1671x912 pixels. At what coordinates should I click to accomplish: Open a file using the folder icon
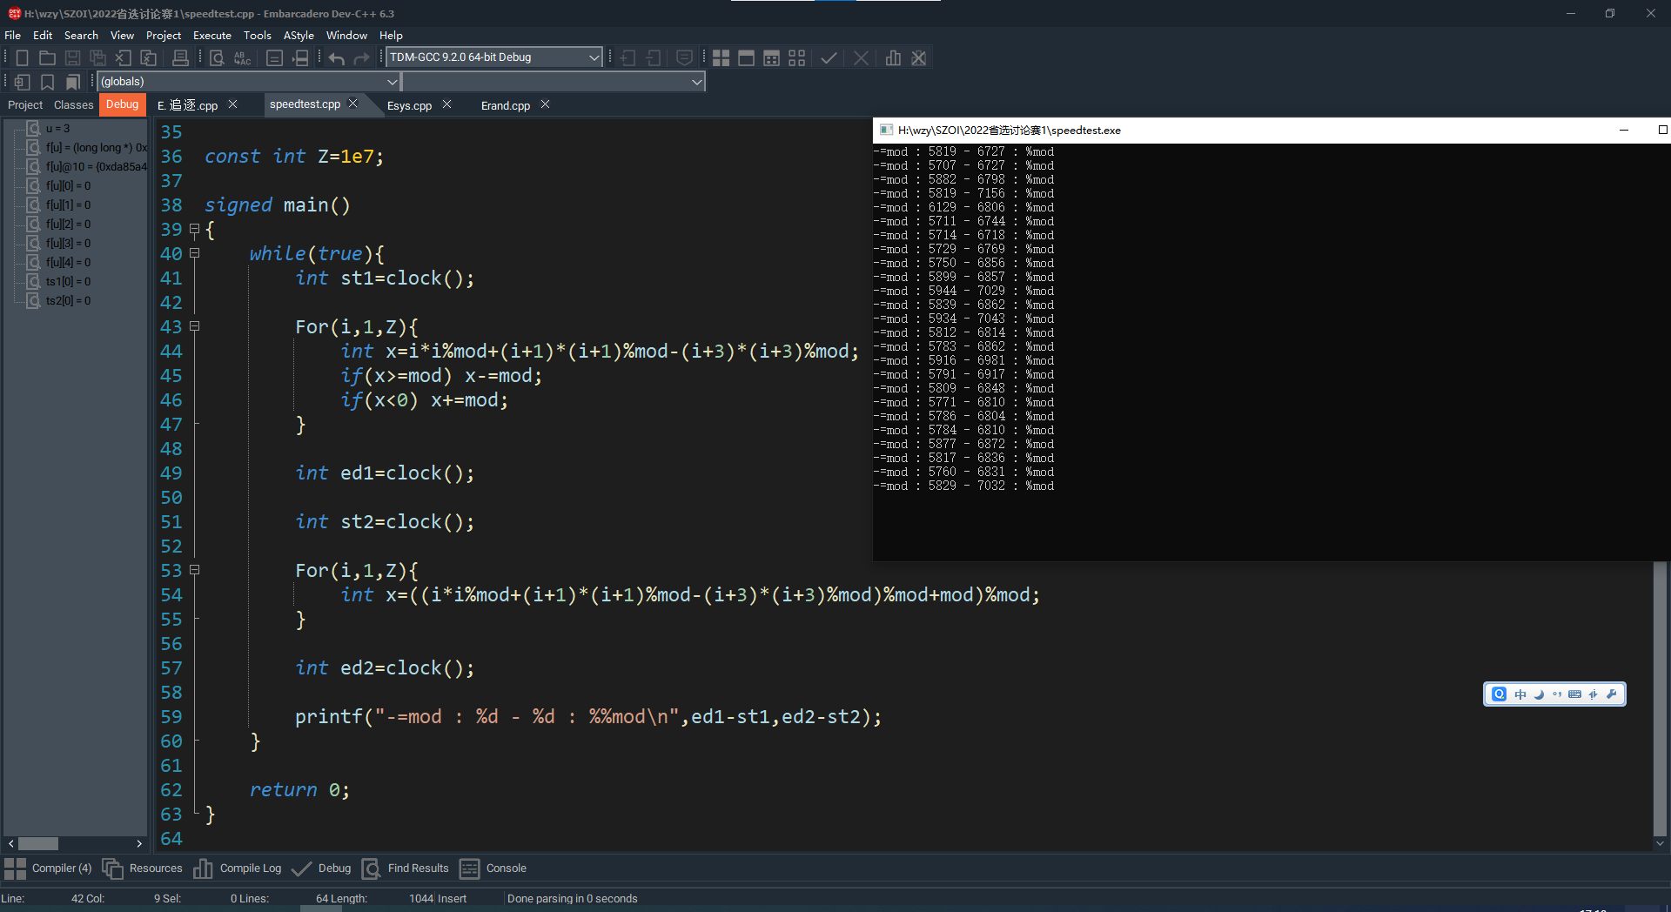(x=48, y=57)
